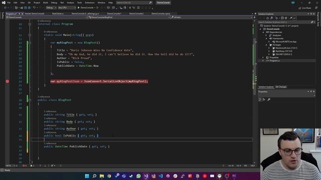The width and height of the screenshot is (321, 180).
Task: Click the Solution 'DemoConsole' root node
Action: pos(281,26)
